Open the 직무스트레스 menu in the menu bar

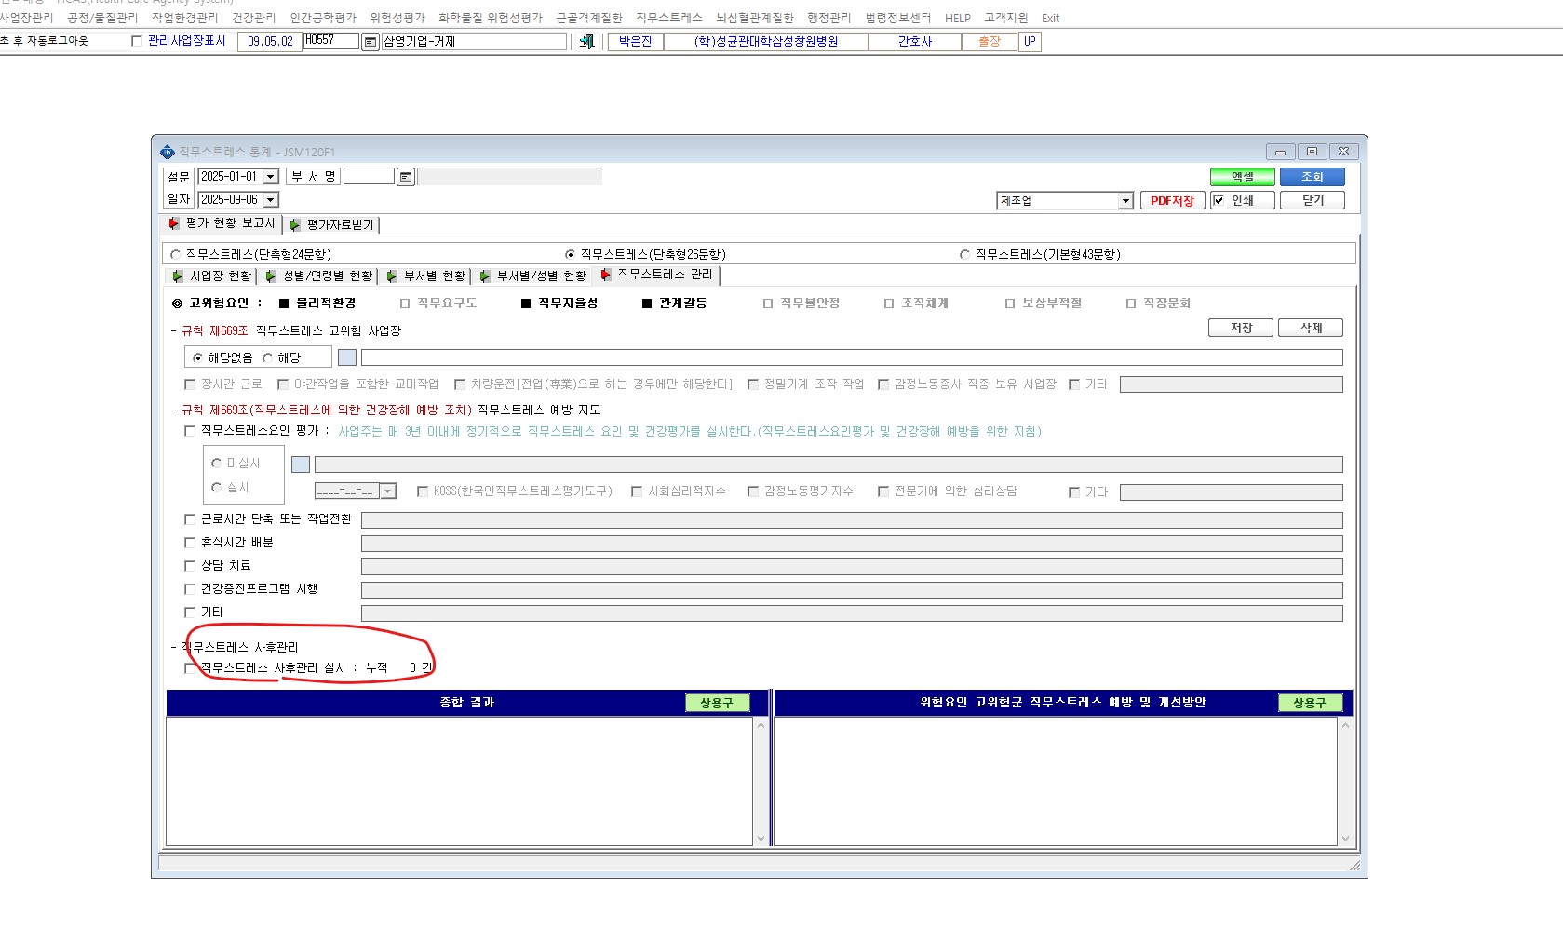point(669,18)
